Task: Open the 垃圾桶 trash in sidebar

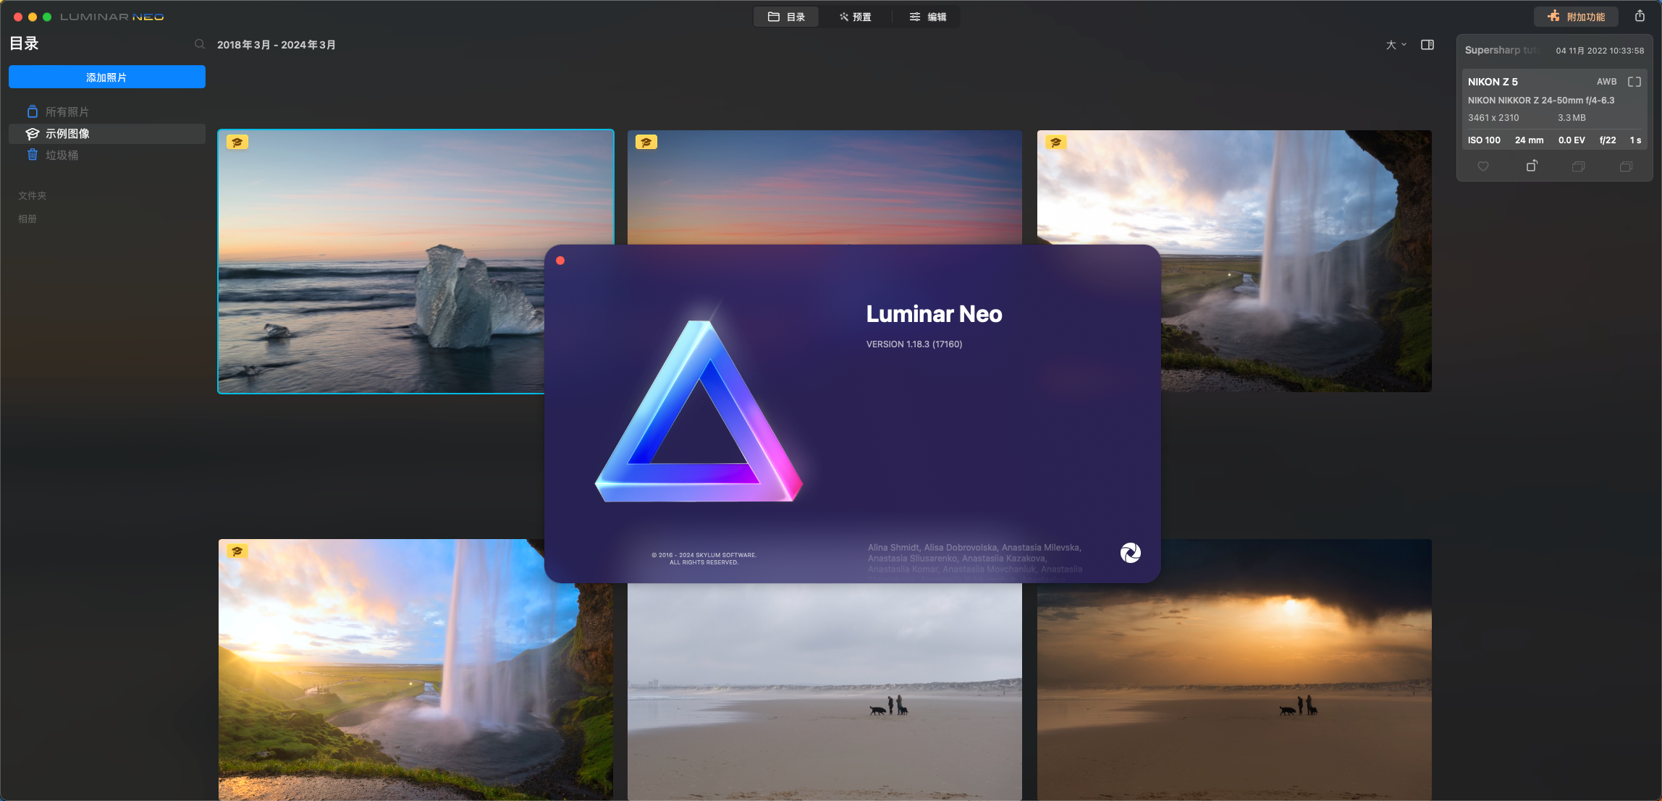Action: [x=106, y=155]
